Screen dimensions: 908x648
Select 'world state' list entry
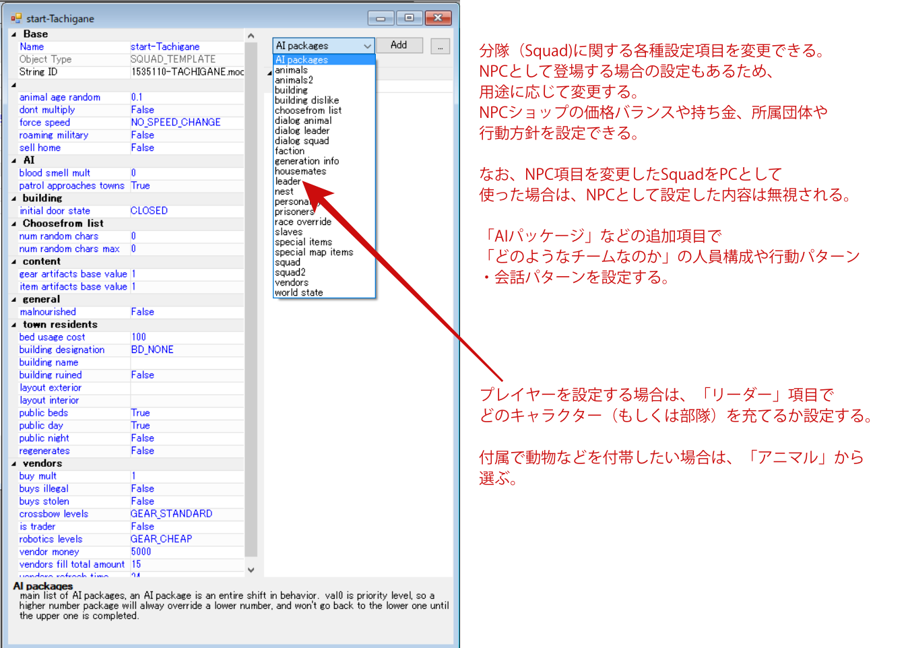point(298,292)
